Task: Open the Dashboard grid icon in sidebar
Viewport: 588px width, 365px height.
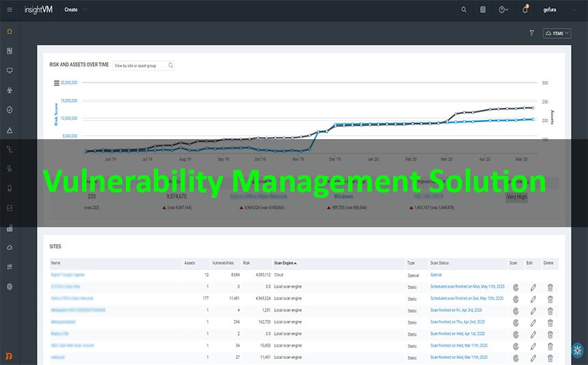Action: [x=10, y=51]
